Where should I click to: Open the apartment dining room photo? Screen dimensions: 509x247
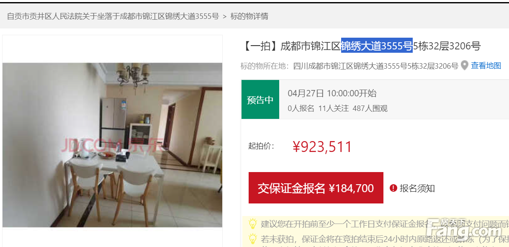pos(113,145)
